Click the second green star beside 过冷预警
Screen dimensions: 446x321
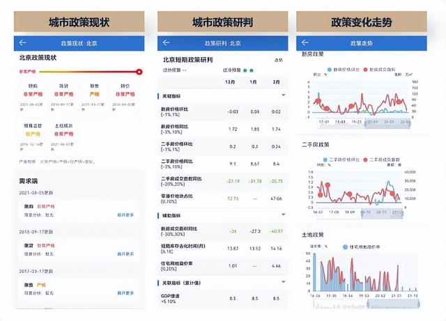click(x=252, y=70)
